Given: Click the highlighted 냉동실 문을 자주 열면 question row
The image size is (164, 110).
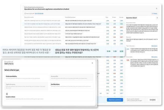Looking at the screenshot, I should 74,24.
